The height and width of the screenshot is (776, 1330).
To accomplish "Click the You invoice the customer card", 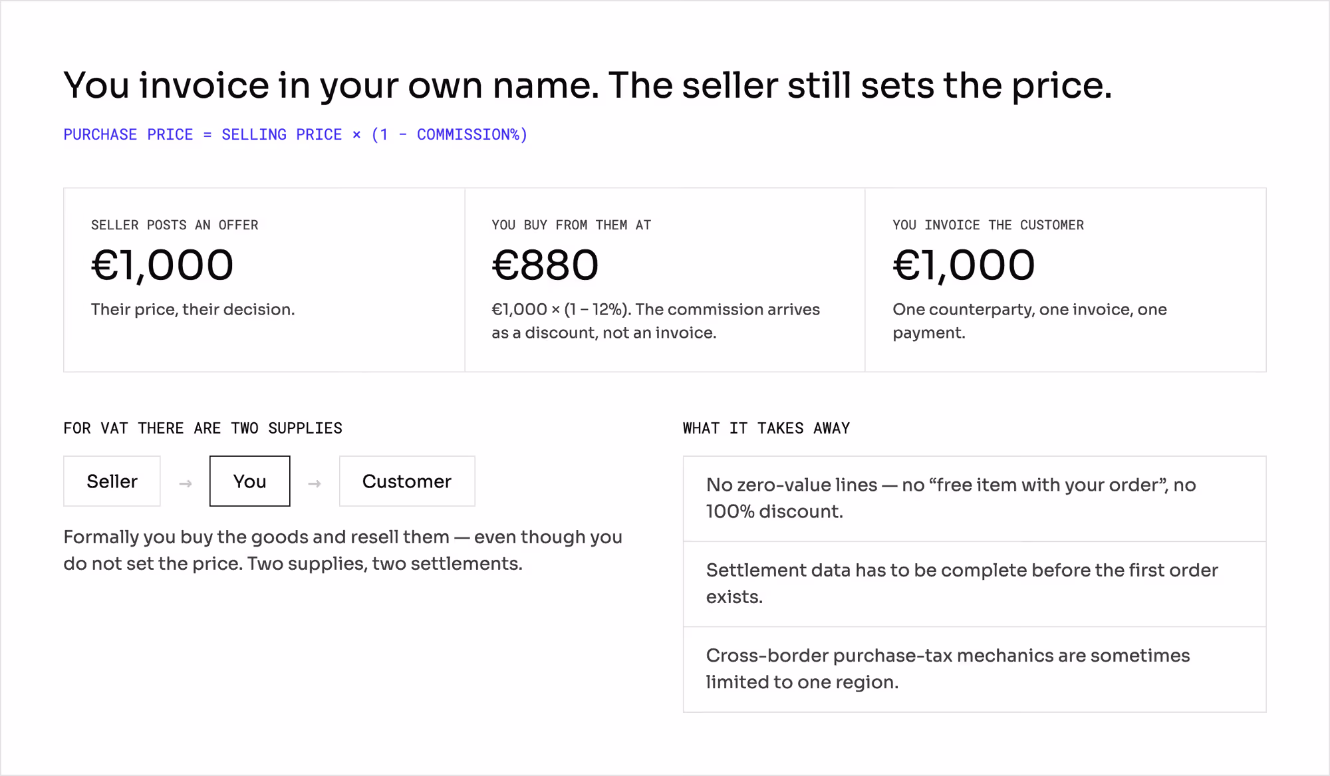I will click(x=1066, y=280).
